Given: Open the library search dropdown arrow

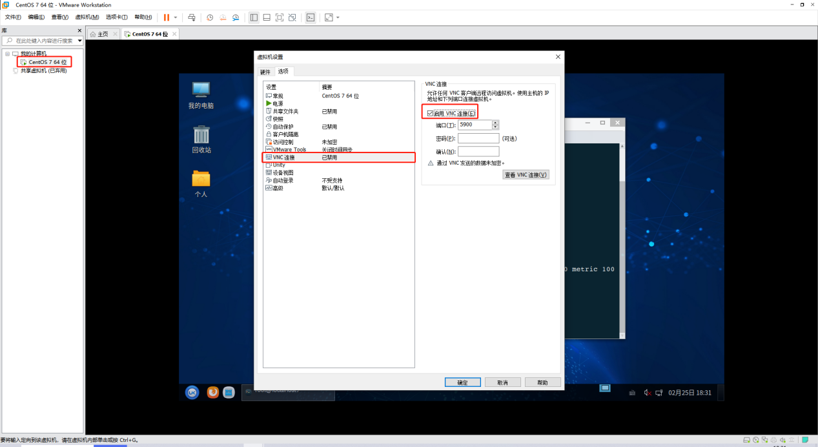Looking at the screenshot, I should point(80,41).
